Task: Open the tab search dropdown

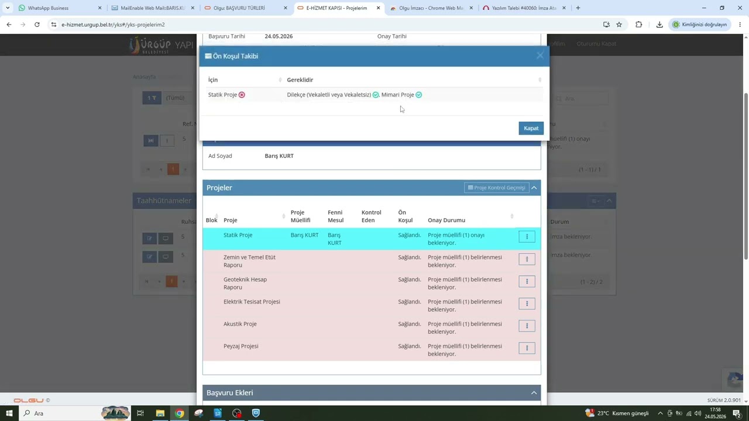Action: pyautogui.click(x=8, y=8)
